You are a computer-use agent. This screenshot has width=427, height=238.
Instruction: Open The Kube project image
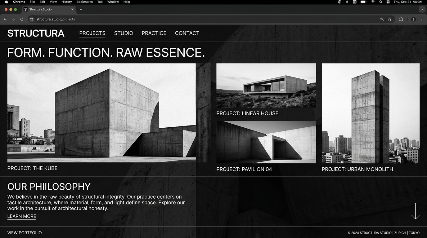pyautogui.click(x=101, y=113)
